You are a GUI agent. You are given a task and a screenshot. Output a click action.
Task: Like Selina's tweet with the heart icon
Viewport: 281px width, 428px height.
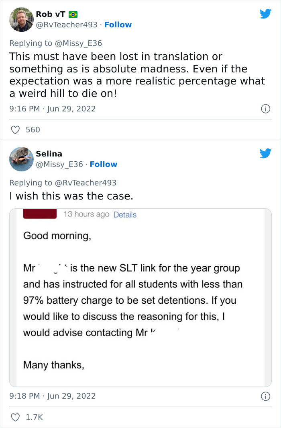(x=15, y=418)
